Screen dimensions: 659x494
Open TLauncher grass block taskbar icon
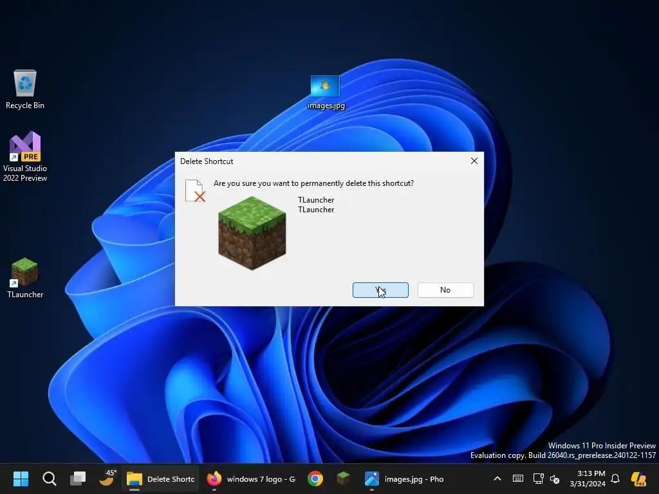coord(344,479)
